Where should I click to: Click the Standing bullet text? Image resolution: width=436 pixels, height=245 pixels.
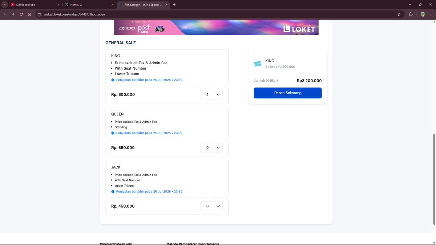tap(121, 127)
